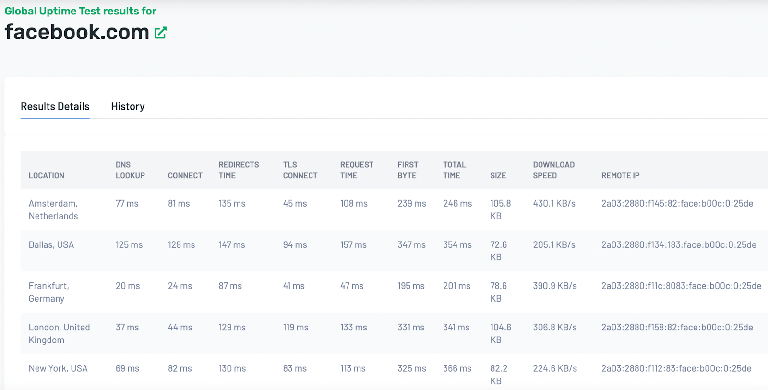Select London redirects time 129 ms

pos(232,328)
